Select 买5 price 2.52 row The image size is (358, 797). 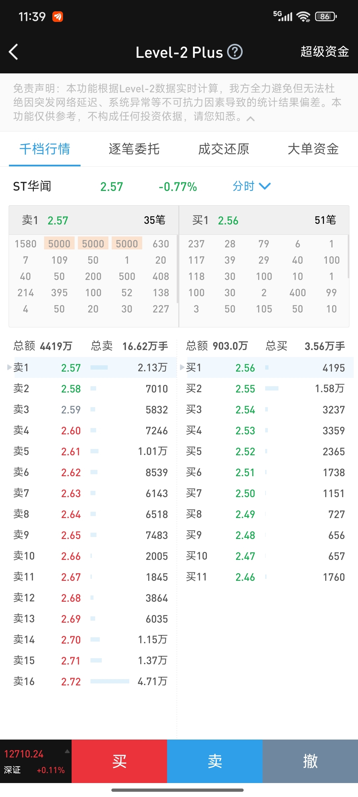pyautogui.click(x=266, y=451)
